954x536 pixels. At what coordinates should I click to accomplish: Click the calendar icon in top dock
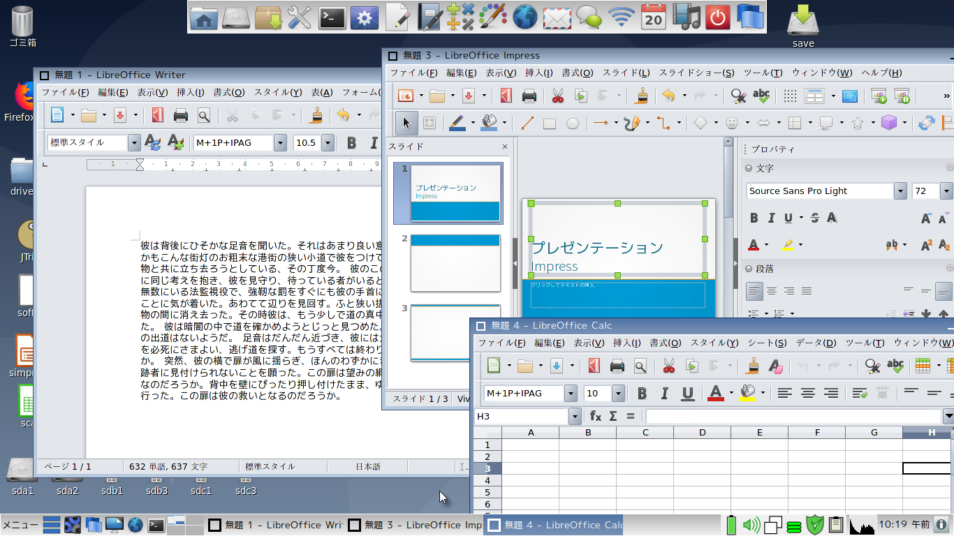[654, 17]
